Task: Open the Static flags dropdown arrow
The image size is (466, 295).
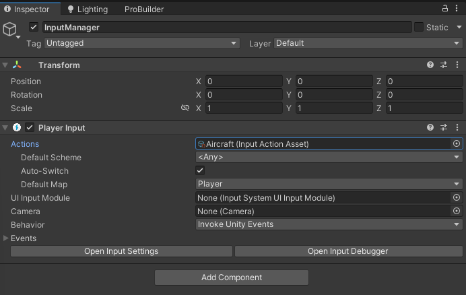Action: pos(459,27)
